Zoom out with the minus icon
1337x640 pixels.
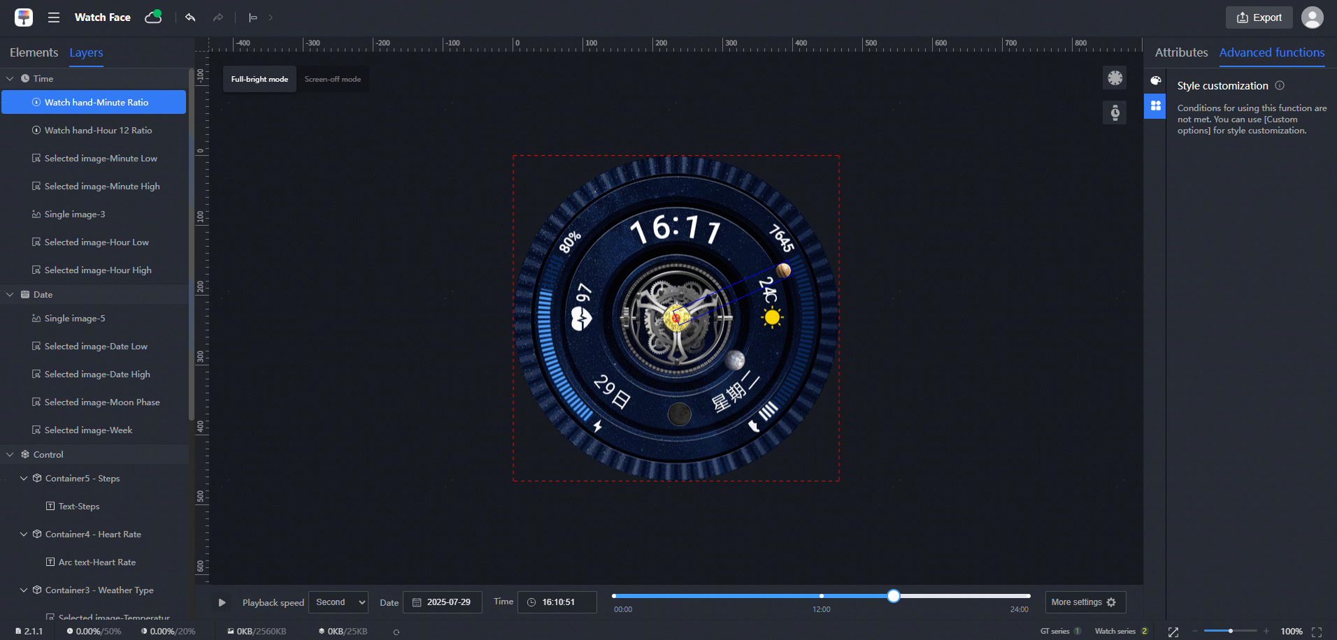pos(1195,631)
